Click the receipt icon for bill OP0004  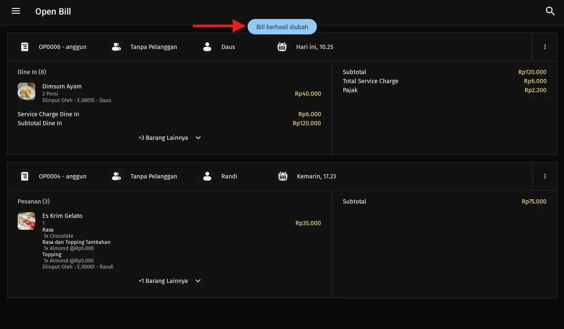pyautogui.click(x=25, y=176)
